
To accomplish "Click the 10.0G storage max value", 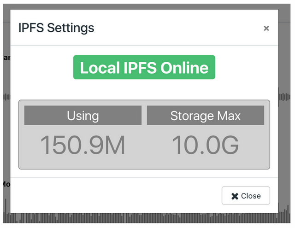I will click(206, 145).
